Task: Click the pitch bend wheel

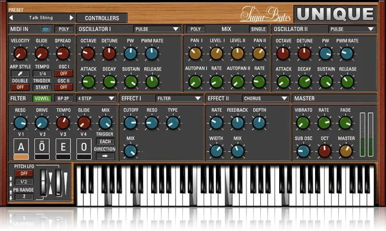Action: [x=44, y=182]
